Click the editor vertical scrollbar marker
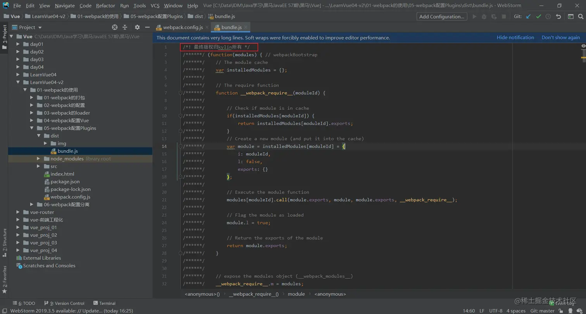The height and width of the screenshot is (314, 586). 583,57
